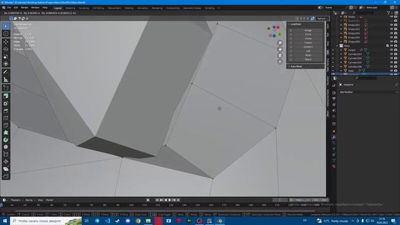Hide the corpus object with eye icon
This screenshot has height=225, width=400.
392,50
